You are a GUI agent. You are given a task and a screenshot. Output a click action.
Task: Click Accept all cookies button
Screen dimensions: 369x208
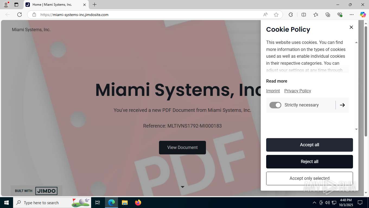click(x=310, y=145)
